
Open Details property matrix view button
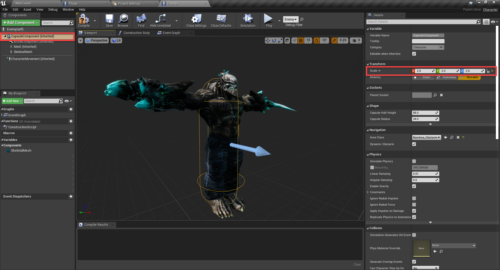pos(486,22)
